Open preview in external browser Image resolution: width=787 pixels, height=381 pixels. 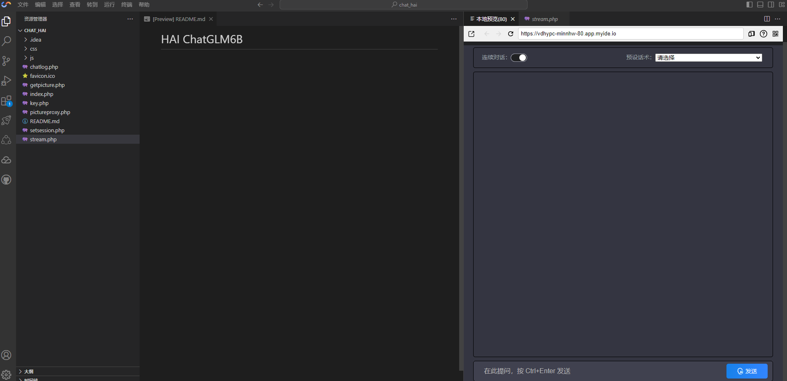click(472, 34)
